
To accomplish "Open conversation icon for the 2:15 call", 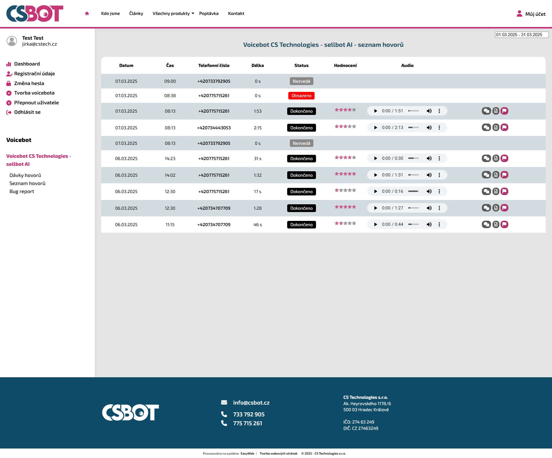I will (486, 127).
